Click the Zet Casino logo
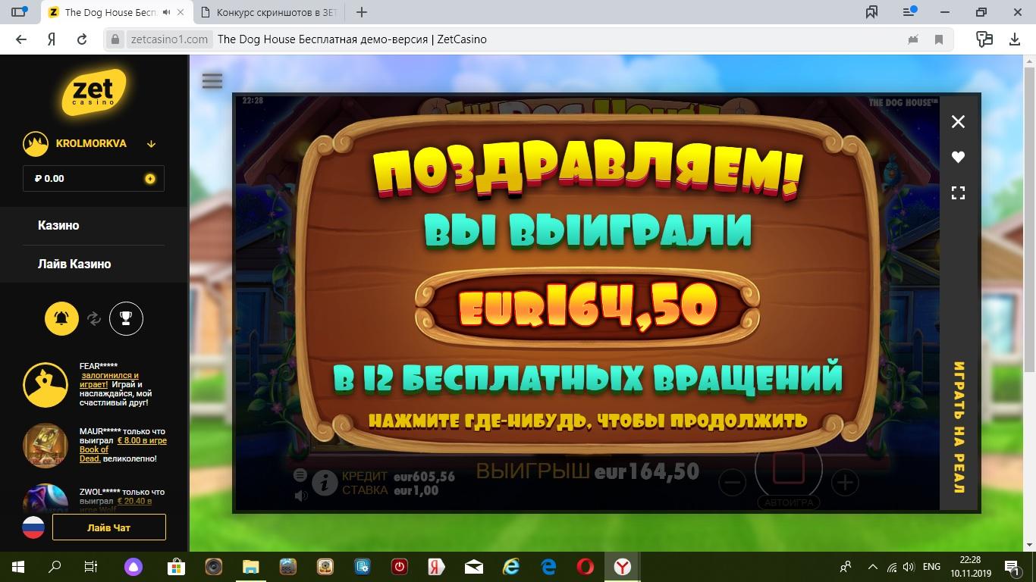Image resolution: width=1036 pixels, height=582 pixels. coord(93,92)
